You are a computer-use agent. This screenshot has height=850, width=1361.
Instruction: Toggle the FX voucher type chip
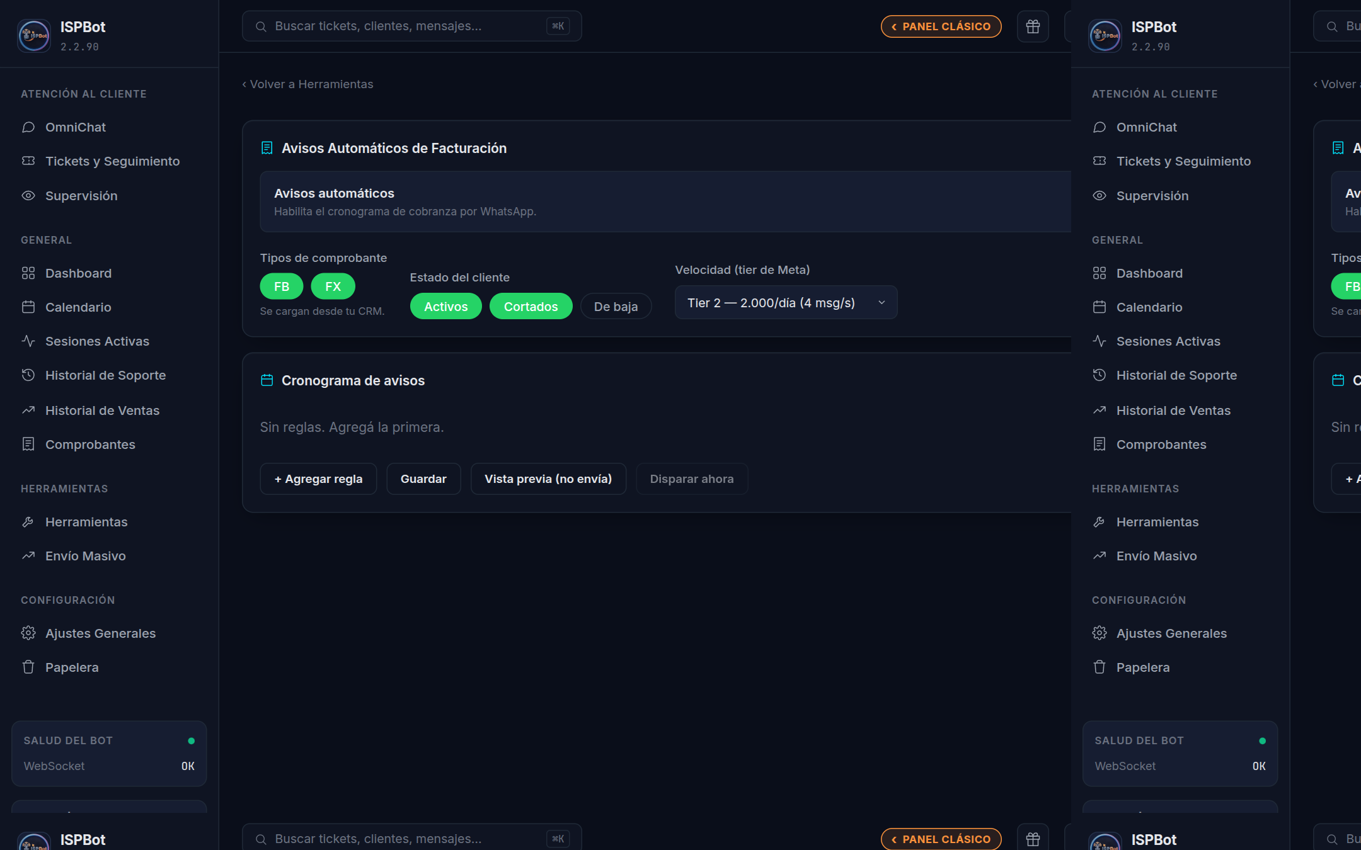point(333,286)
